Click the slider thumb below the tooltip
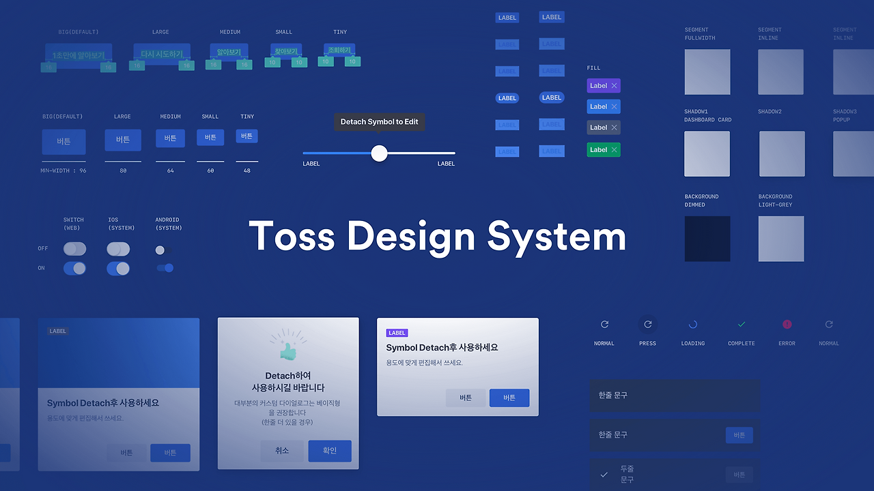 [380, 153]
